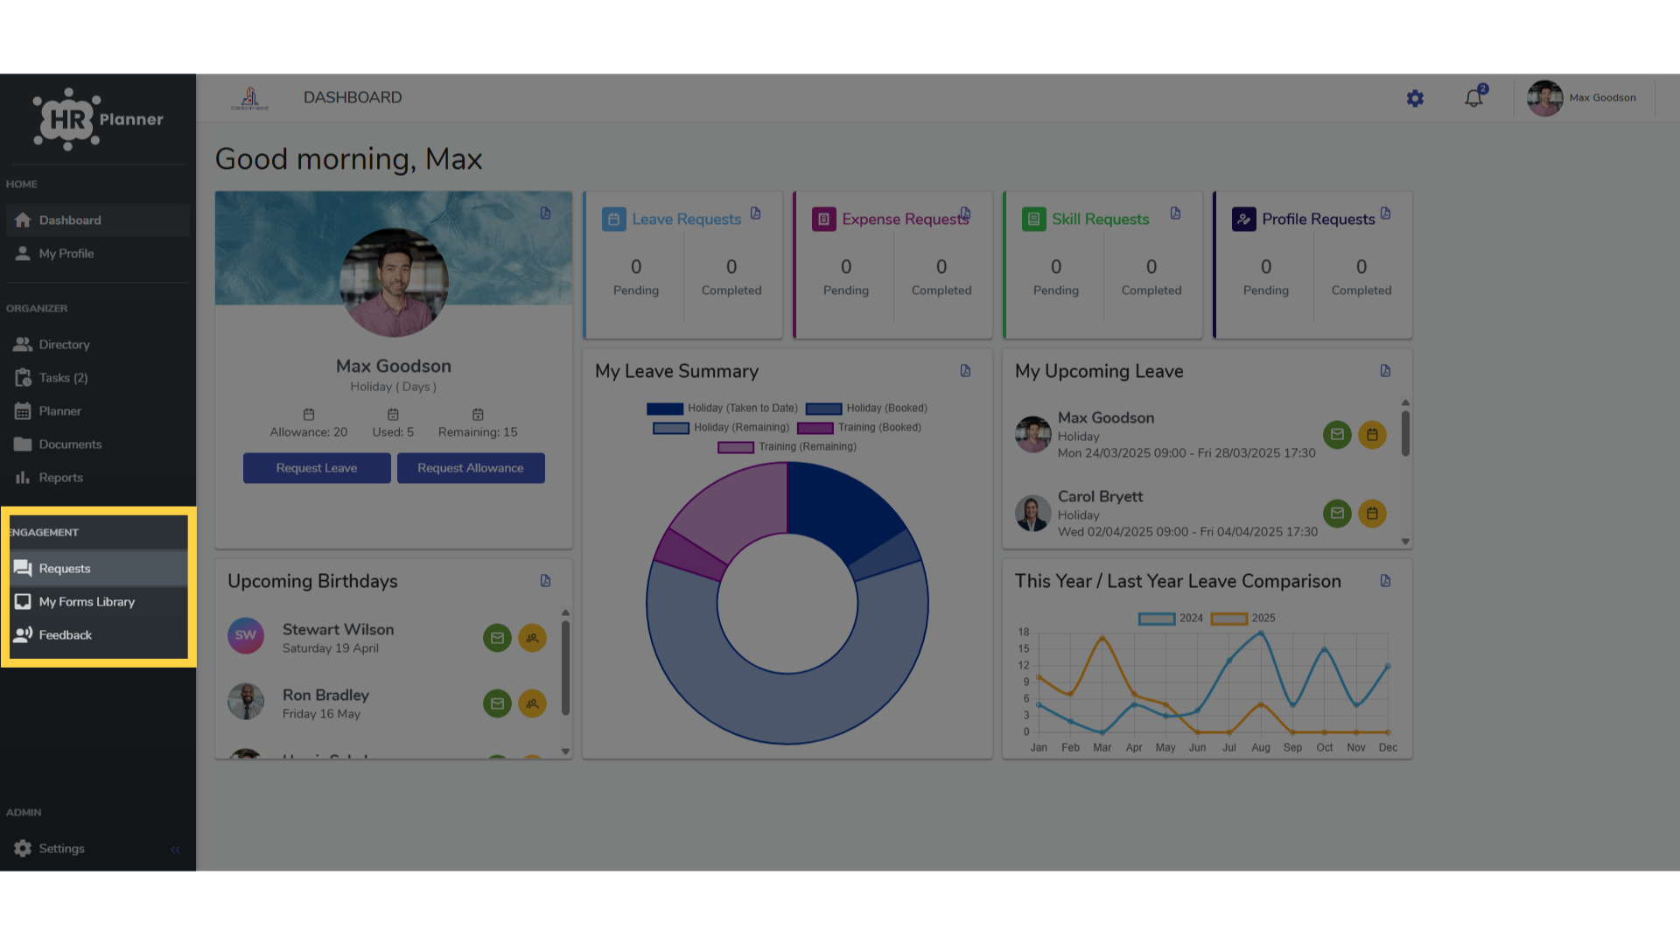Click the Upcoming Birthdays document icon
The height and width of the screenshot is (945, 1680).
point(545,581)
